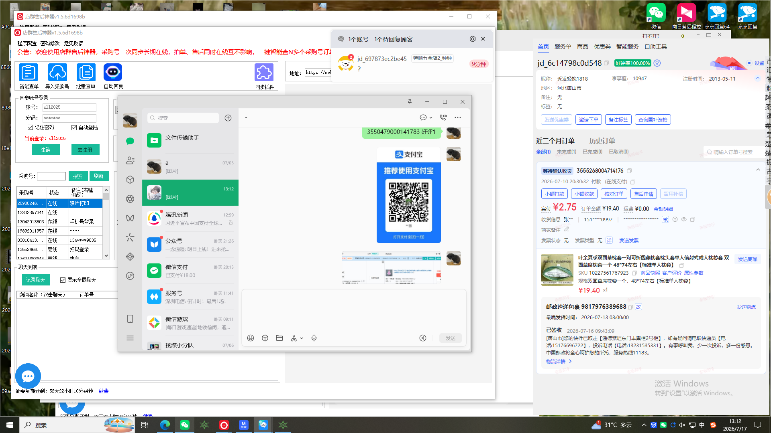Open WeChat hamburger menu at sidebar bottom

point(130,338)
